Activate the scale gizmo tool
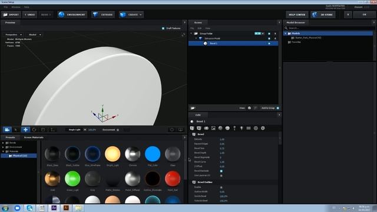Image resolution: width=377 pixels, height=212 pixels. pyautogui.click(x=43, y=130)
